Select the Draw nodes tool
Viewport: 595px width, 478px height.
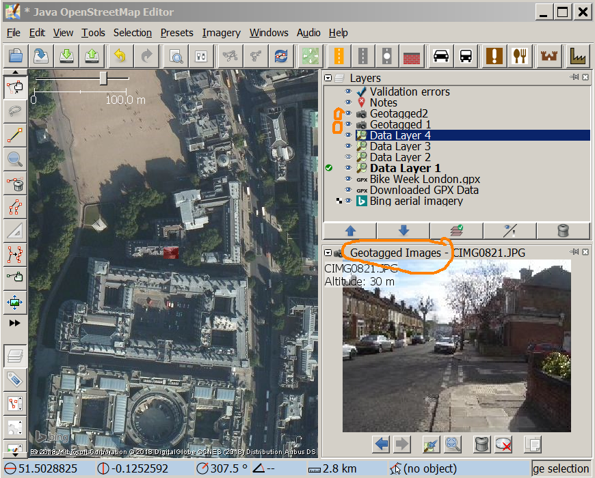[14, 135]
